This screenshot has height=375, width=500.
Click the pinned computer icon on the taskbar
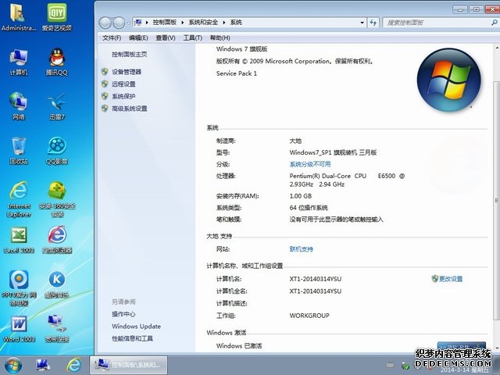(44, 365)
